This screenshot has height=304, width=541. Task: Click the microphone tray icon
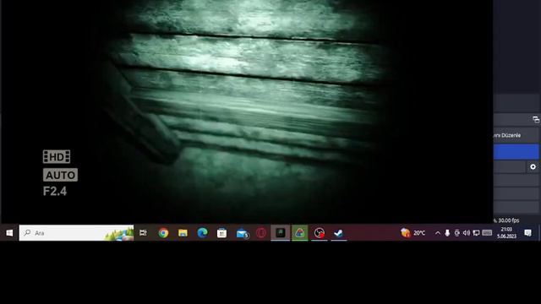point(447,233)
